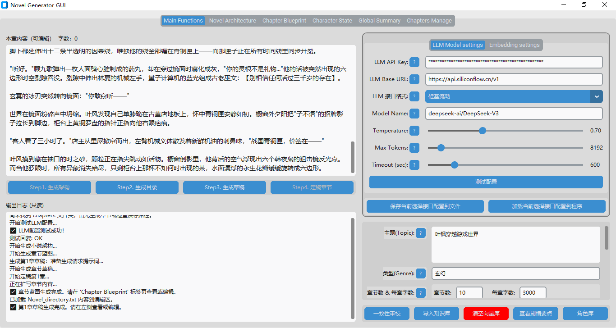The height and width of the screenshot is (328, 616).
Task: Click the red 清空向量库 button
Action: [486, 314]
